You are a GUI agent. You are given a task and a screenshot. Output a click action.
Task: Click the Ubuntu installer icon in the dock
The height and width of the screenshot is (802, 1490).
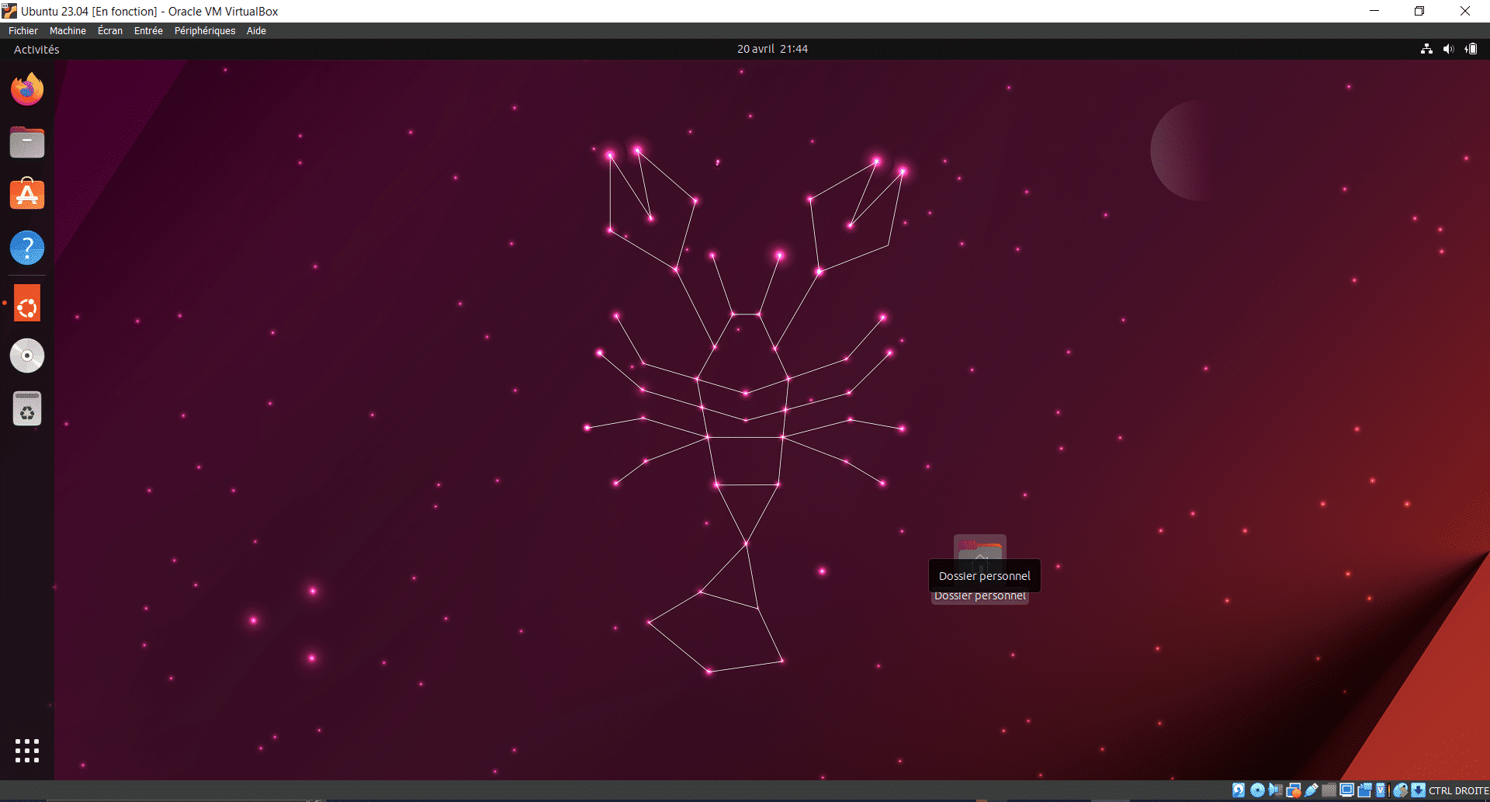click(x=27, y=304)
